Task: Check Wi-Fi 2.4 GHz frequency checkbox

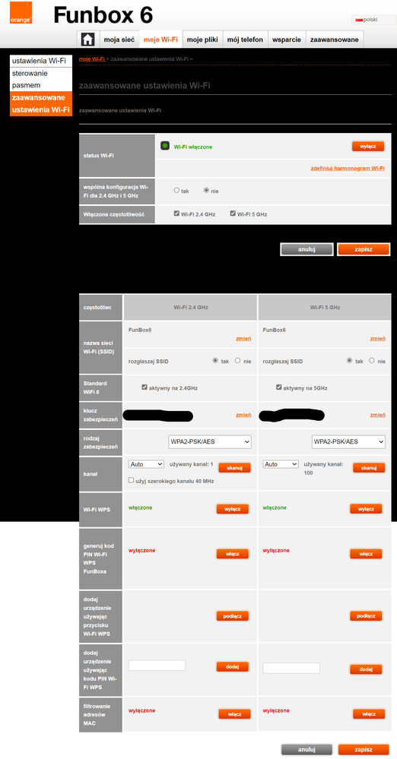Action: tap(176, 213)
